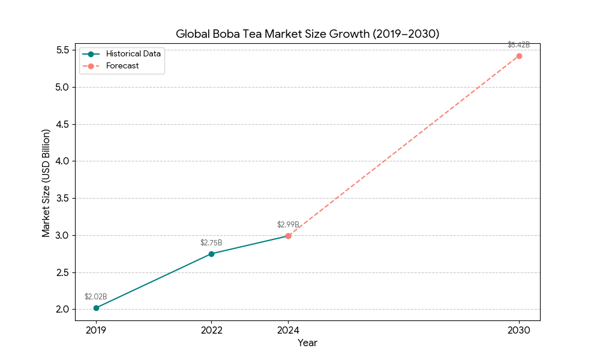Click the Year x-axis title
The image size is (600, 360).
(307, 343)
